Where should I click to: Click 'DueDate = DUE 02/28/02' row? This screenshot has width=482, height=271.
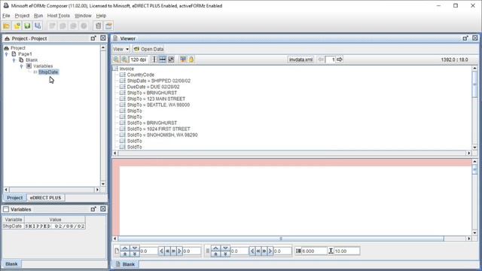153,87
